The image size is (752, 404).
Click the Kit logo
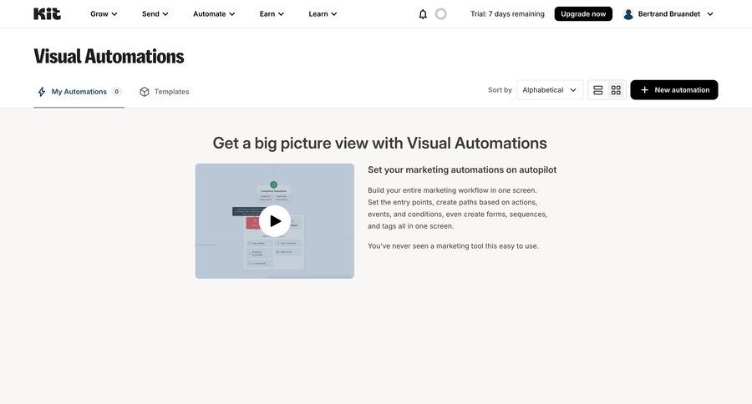[47, 14]
